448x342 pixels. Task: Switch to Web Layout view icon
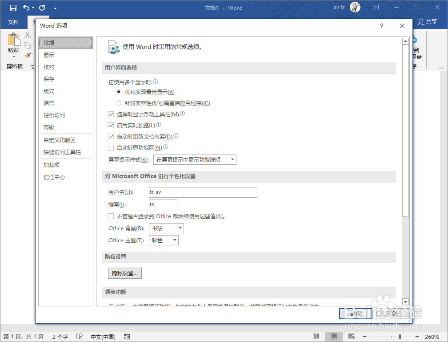click(351, 337)
